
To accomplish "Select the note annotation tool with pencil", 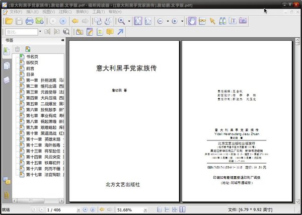I will (x=90, y=32).
